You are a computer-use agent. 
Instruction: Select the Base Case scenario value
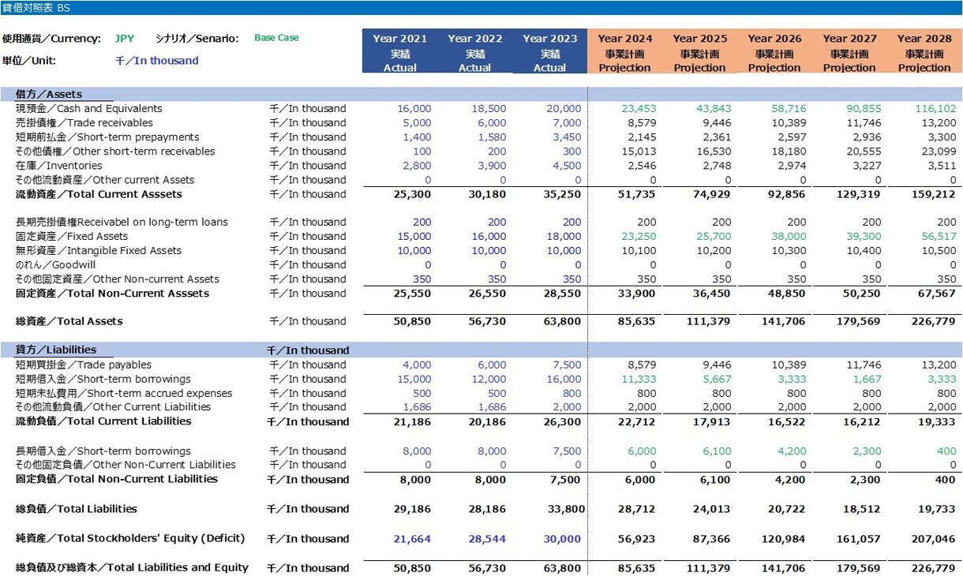tap(276, 38)
